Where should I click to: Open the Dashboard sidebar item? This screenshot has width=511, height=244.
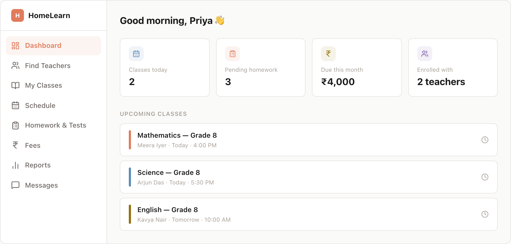coord(43,46)
